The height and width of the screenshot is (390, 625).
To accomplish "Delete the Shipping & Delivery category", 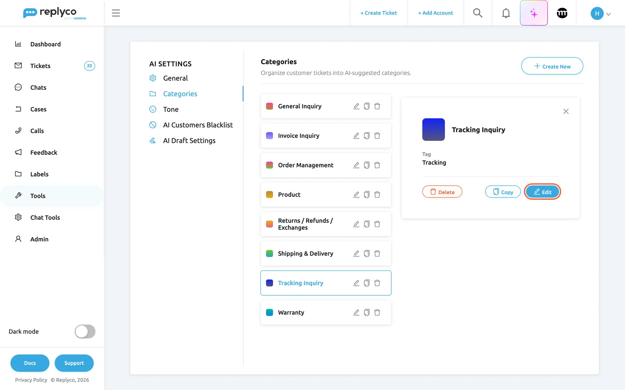I will [377, 253].
